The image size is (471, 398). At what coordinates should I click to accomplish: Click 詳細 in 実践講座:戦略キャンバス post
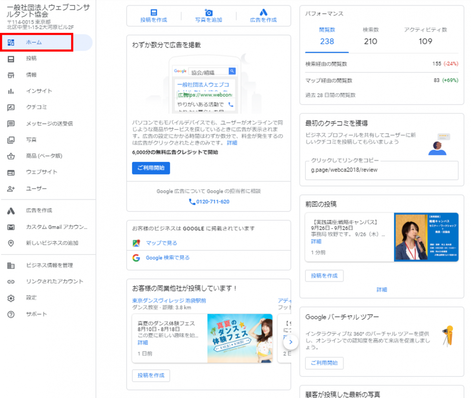tap(316, 242)
